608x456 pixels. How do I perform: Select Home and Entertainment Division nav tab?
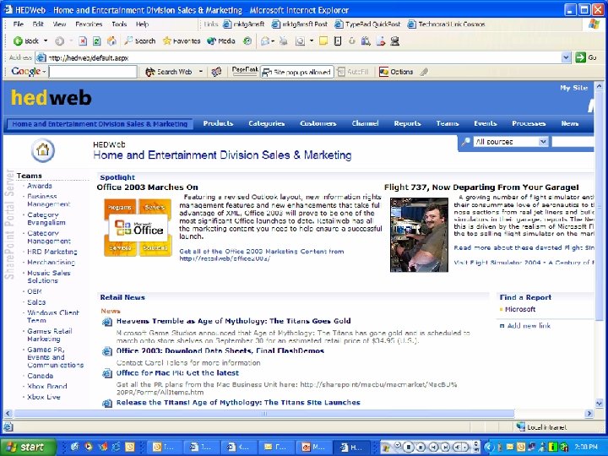pos(100,124)
